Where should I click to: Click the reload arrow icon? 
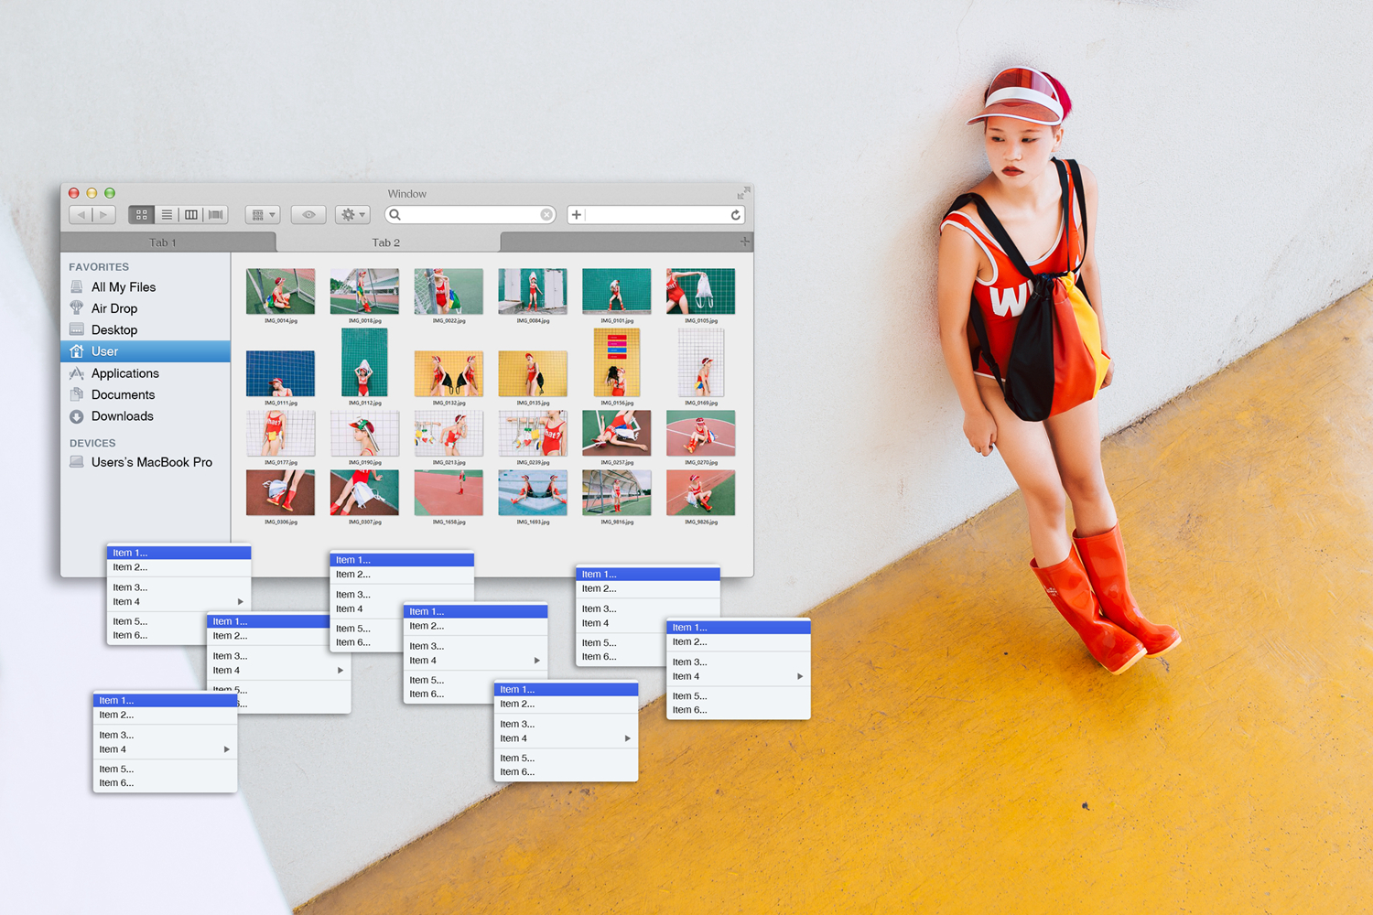point(735,215)
